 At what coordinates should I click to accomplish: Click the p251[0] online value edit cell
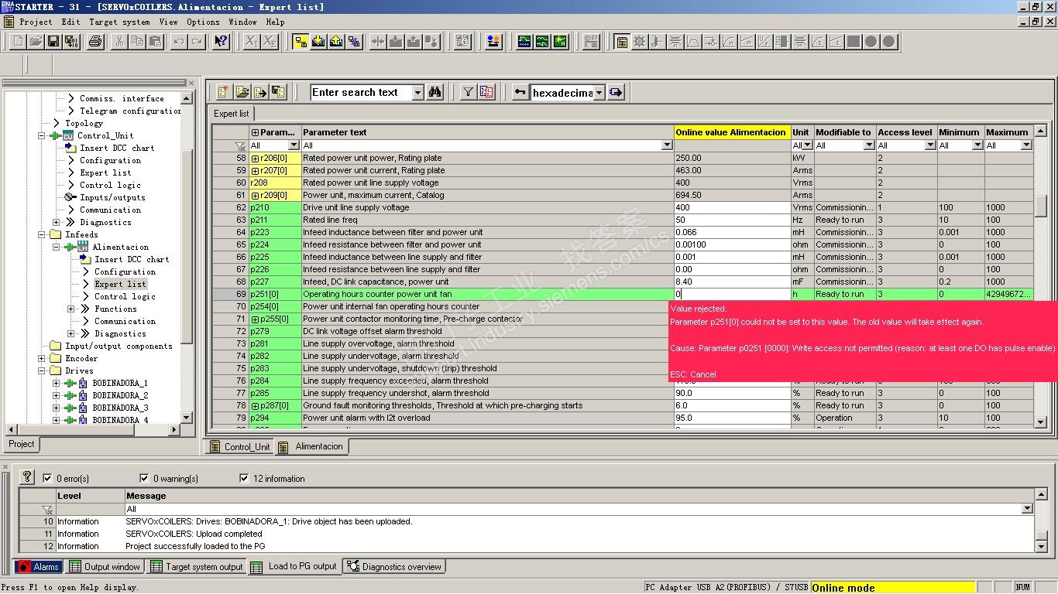pyautogui.click(x=732, y=295)
